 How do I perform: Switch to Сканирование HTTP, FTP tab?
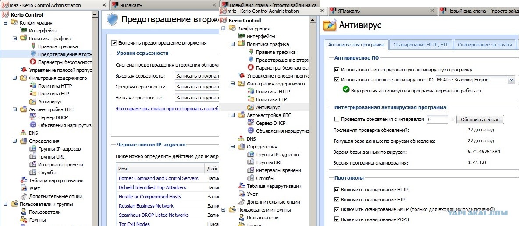[x=421, y=45]
